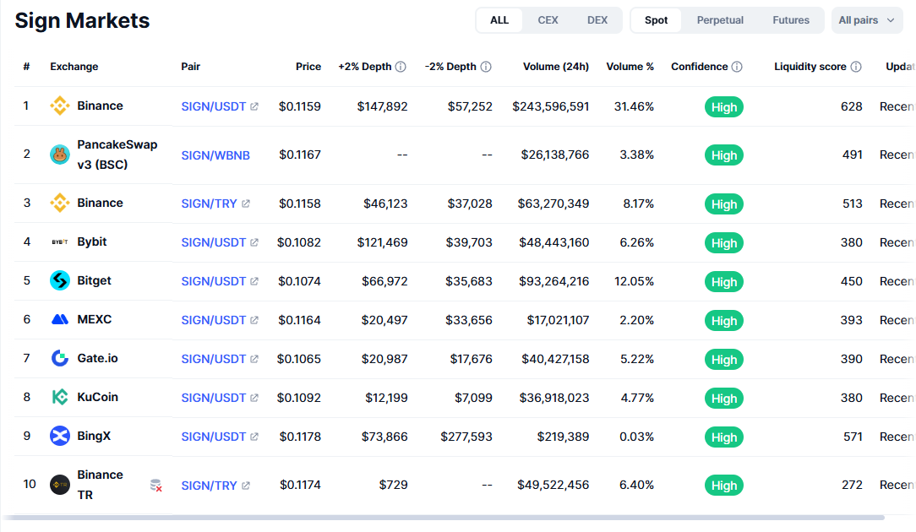916x532 pixels.
Task: Show info for +2% Depth column
Action: tap(401, 67)
